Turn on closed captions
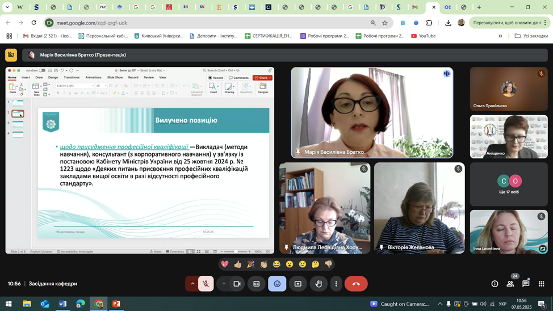The width and height of the screenshot is (553, 311). tap(257, 284)
